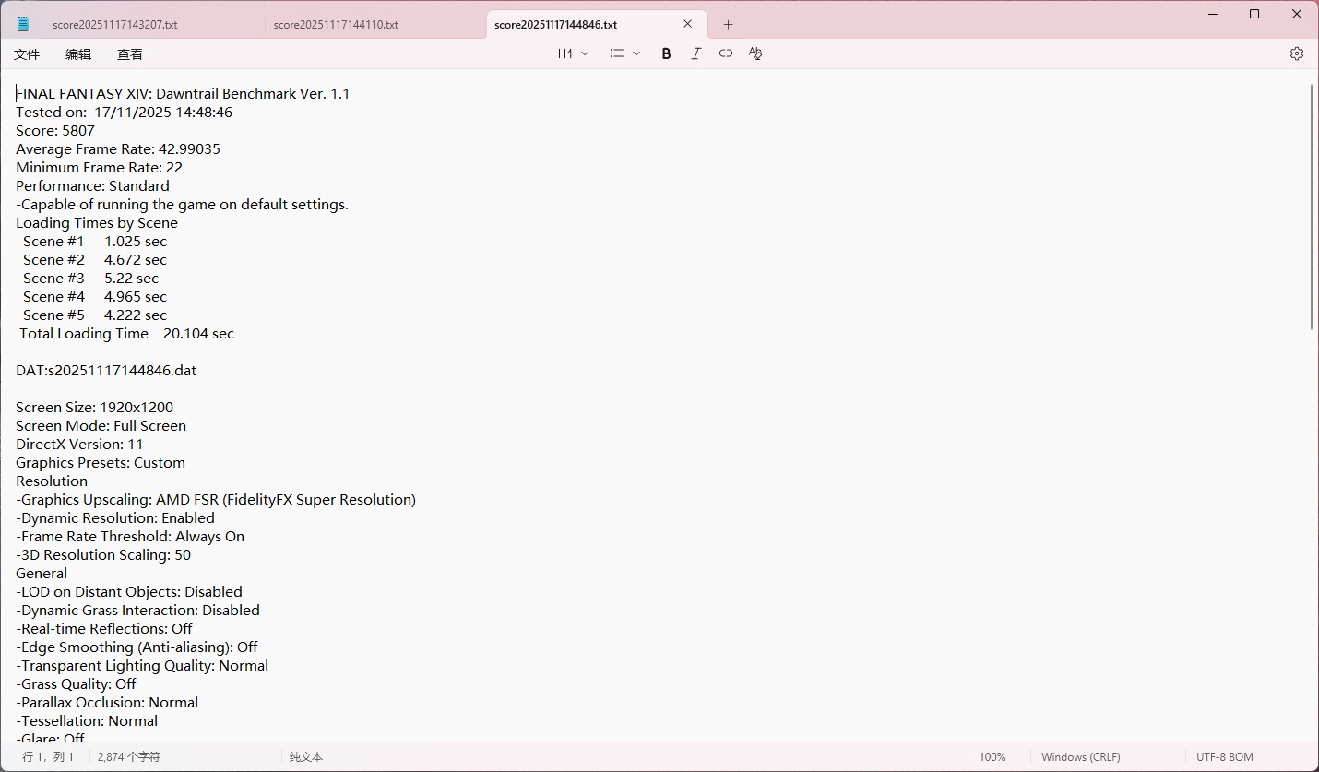1319x772 pixels.
Task: Add a new tab with the plus button
Action: click(728, 25)
